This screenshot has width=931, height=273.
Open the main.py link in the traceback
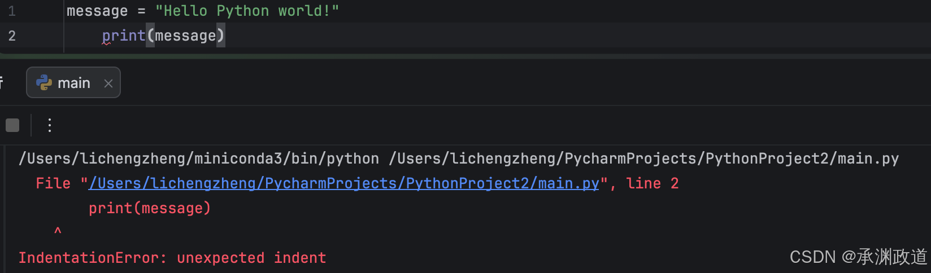coord(343,183)
